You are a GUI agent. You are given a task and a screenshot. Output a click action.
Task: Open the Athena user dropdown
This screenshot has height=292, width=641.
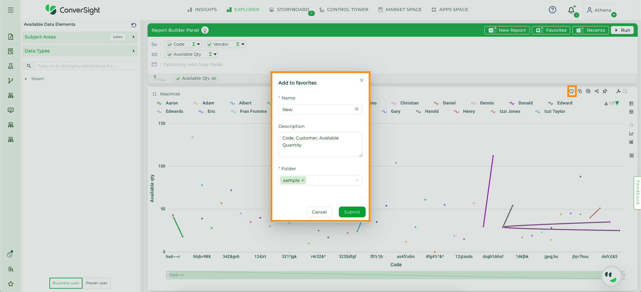tap(614, 15)
